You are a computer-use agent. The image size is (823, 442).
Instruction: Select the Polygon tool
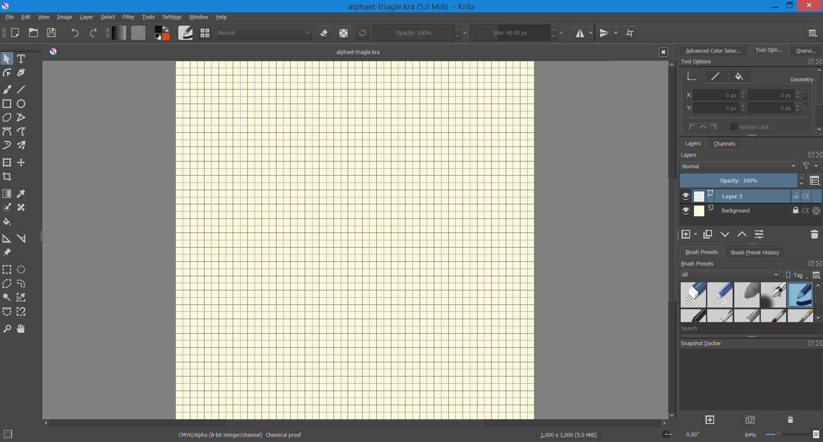pos(7,117)
